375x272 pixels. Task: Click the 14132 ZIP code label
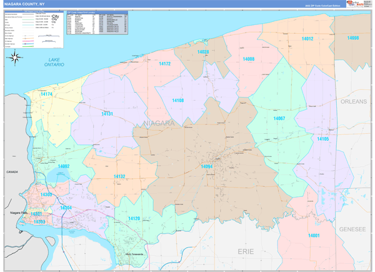tap(119, 177)
